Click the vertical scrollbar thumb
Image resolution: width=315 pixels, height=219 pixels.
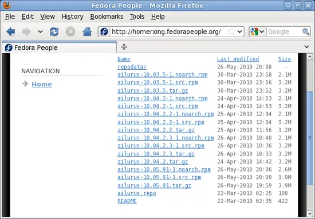click(310, 138)
